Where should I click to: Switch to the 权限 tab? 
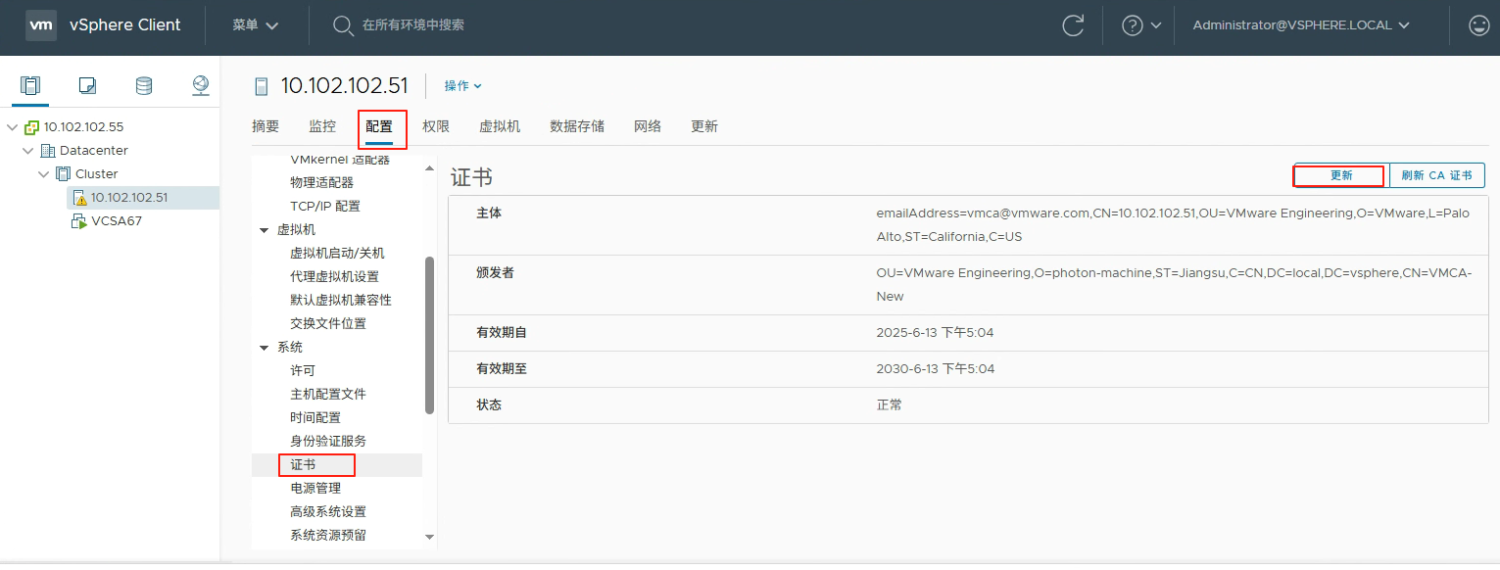[436, 126]
